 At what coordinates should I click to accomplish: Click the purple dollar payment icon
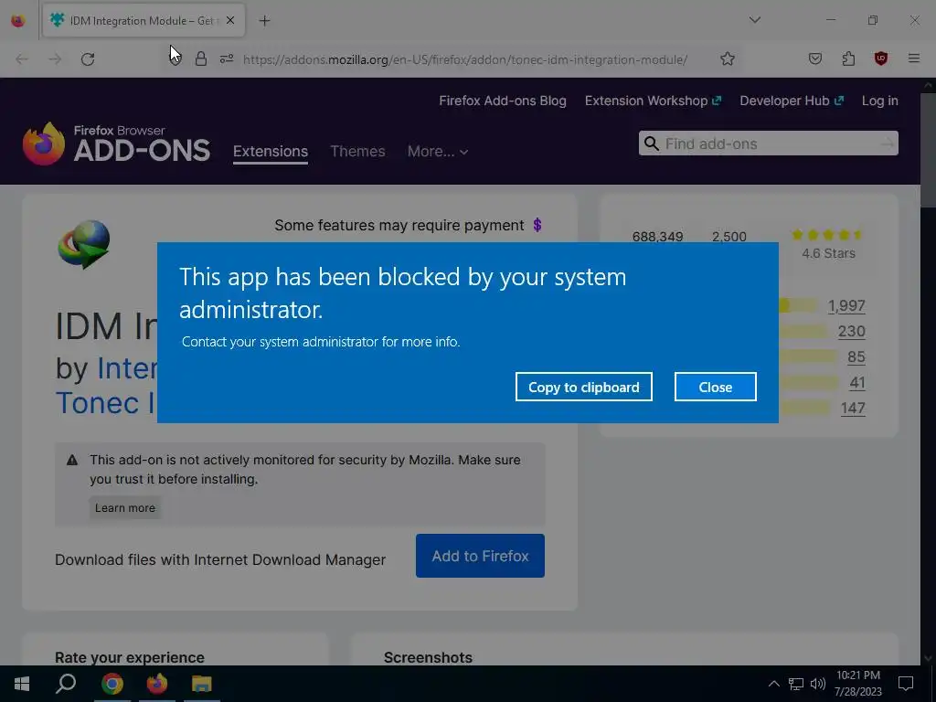[537, 225]
